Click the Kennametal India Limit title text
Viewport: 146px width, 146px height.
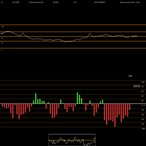[130, 2]
